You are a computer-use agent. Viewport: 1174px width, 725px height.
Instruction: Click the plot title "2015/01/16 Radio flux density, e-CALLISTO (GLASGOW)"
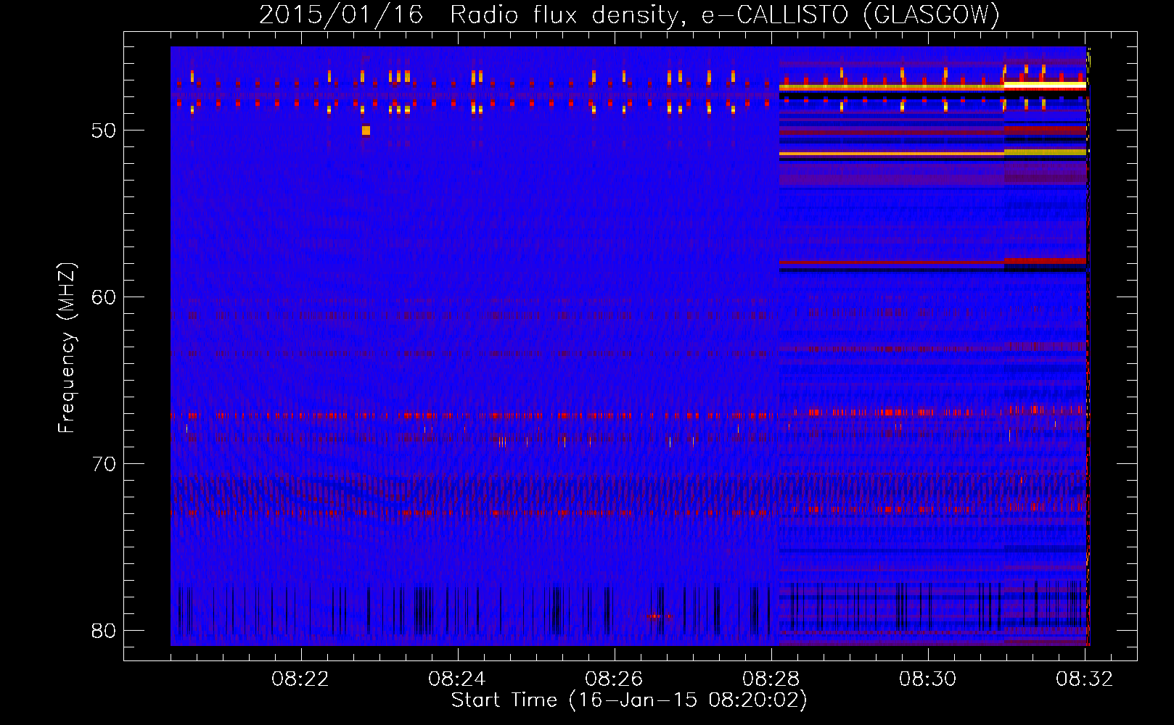click(629, 14)
